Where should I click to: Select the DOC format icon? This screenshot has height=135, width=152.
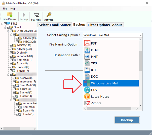coord(87,76)
